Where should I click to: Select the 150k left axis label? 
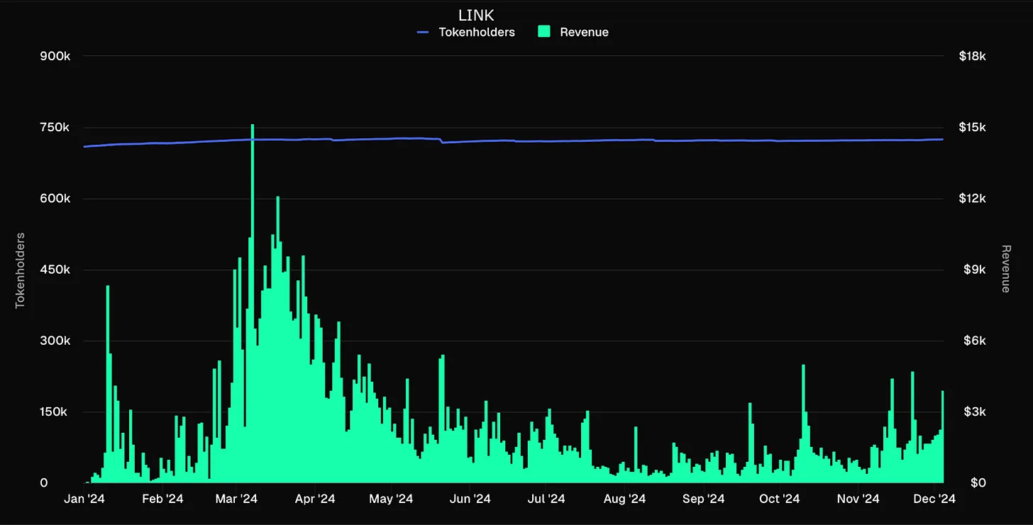[x=55, y=412]
